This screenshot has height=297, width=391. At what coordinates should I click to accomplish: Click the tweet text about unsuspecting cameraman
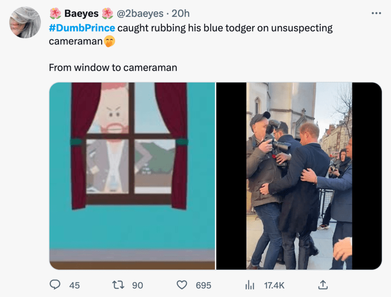(x=225, y=28)
